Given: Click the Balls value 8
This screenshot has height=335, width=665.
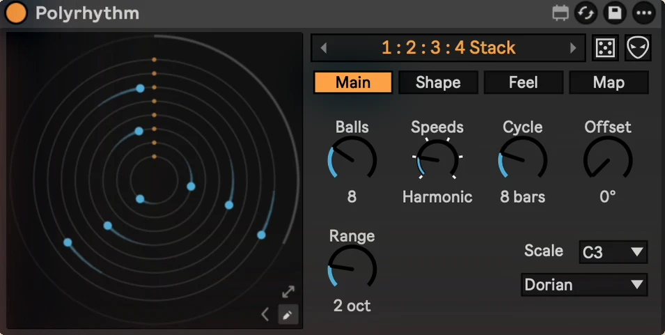Looking at the screenshot, I should coord(352,197).
